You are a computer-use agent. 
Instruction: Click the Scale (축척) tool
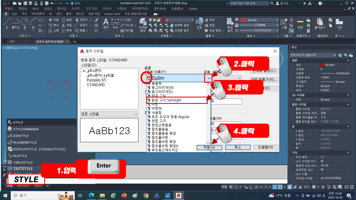[x=67, y=31]
